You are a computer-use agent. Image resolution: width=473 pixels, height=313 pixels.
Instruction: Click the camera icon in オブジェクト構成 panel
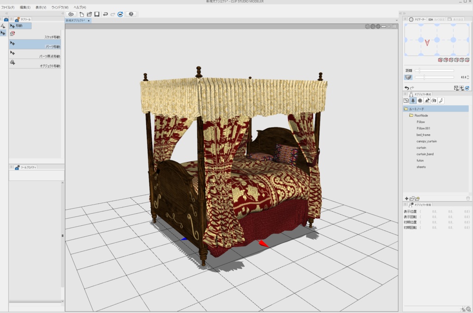click(x=434, y=101)
